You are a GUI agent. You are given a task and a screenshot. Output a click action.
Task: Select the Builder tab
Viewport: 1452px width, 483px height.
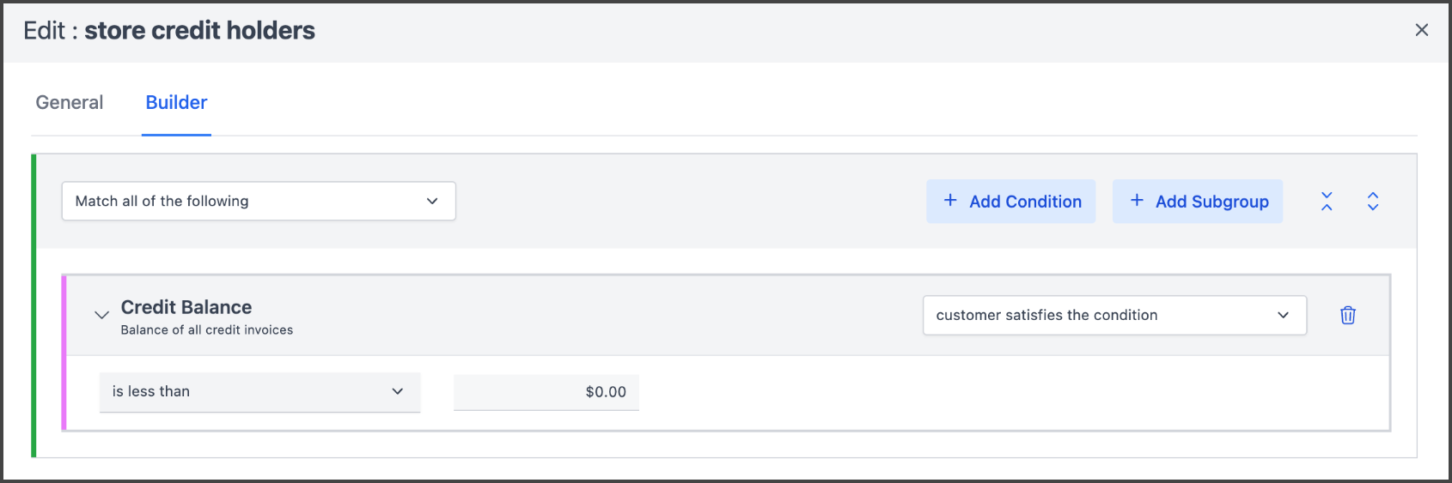(176, 102)
